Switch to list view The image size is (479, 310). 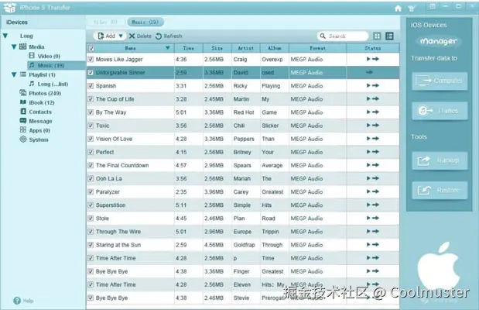tap(389, 36)
